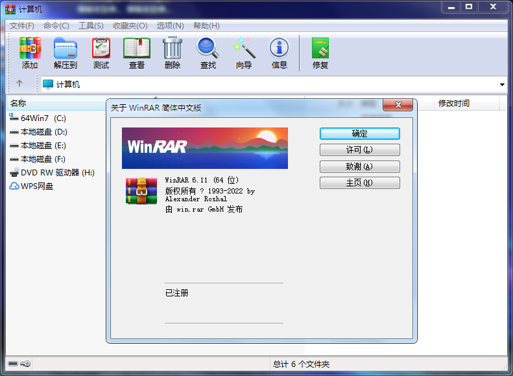Click the '总计 6 个文件夹' status text
The height and width of the screenshot is (376, 513).
coord(302,364)
